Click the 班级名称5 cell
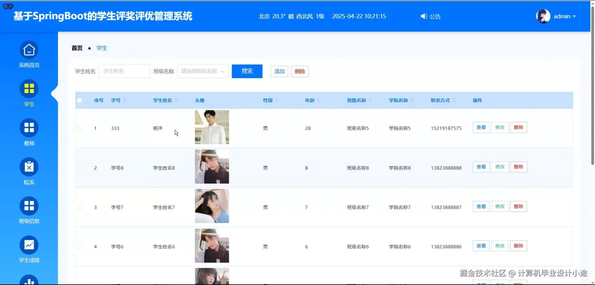The height and width of the screenshot is (285, 595). [x=358, y=128]
